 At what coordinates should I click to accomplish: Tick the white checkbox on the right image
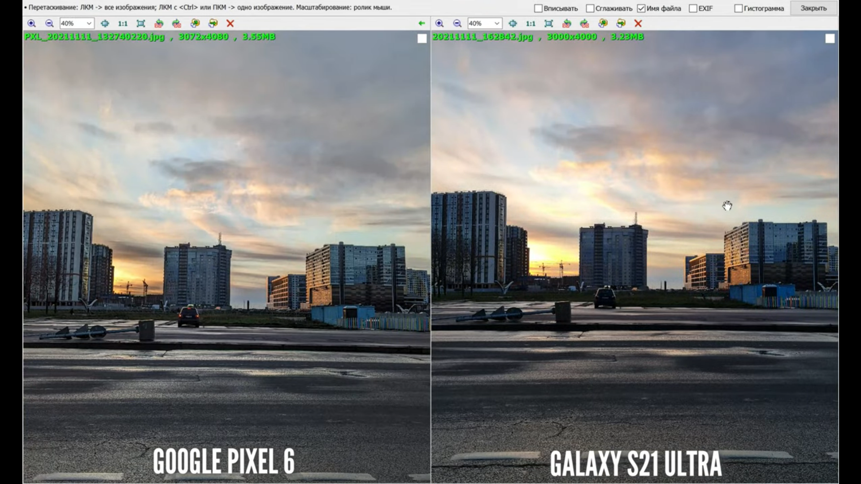830,39
